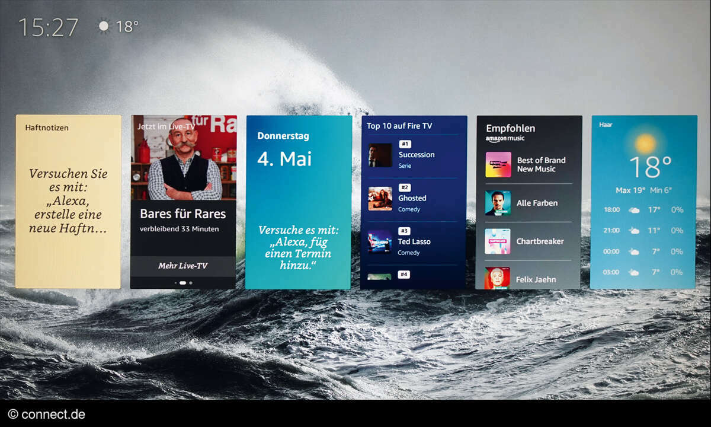Select Ted Lasso cover in Top 10
The image size is (711, 427).
380,242
